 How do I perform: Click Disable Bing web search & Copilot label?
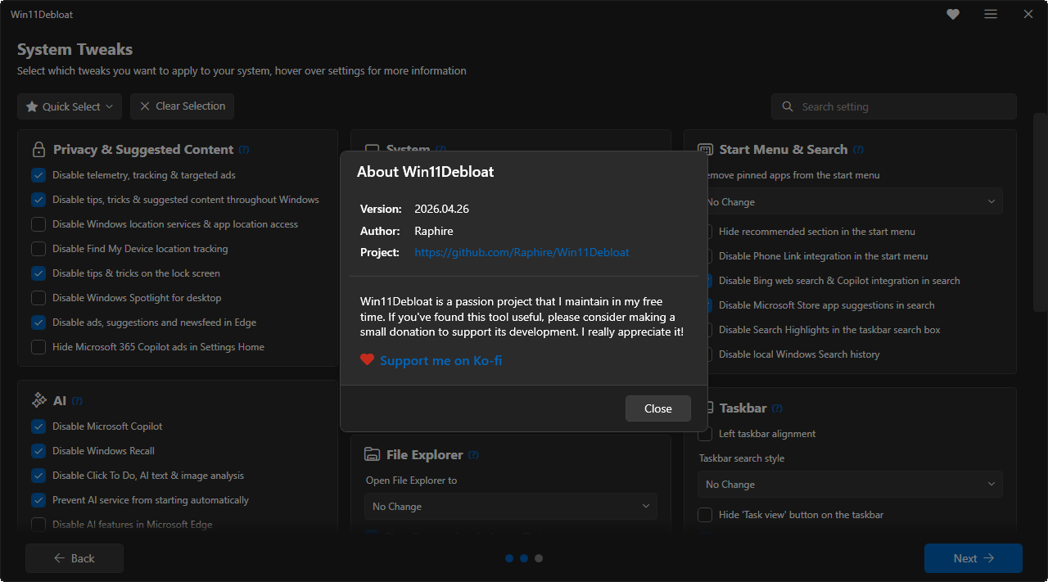coord(839,281)
